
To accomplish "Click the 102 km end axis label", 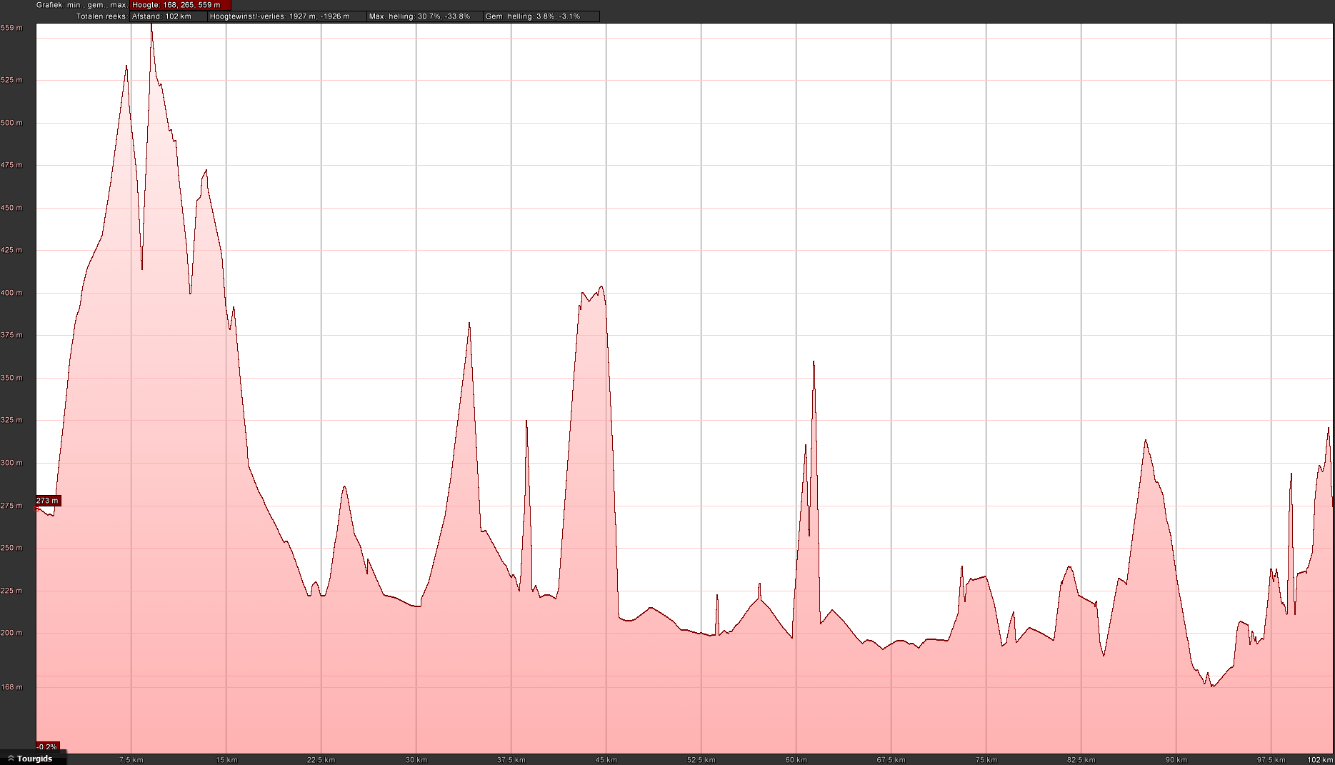I will [1320, 760].
